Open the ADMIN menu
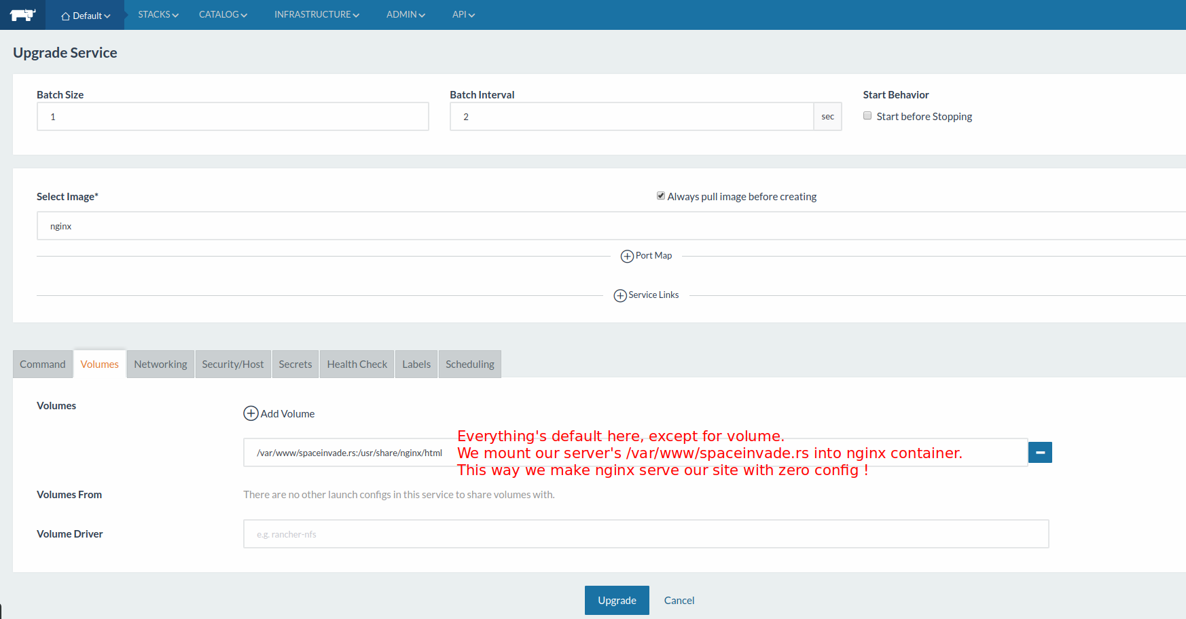 [406, 14]
